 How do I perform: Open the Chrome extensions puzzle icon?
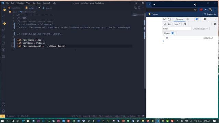point(206,10)
